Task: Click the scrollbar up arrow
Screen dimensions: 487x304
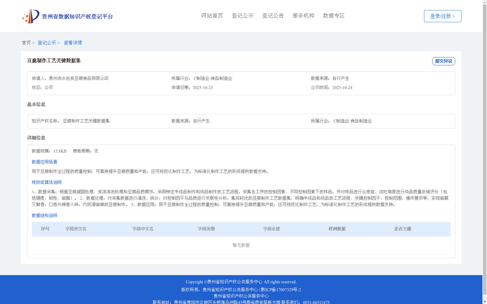Action: pos(485,2)
